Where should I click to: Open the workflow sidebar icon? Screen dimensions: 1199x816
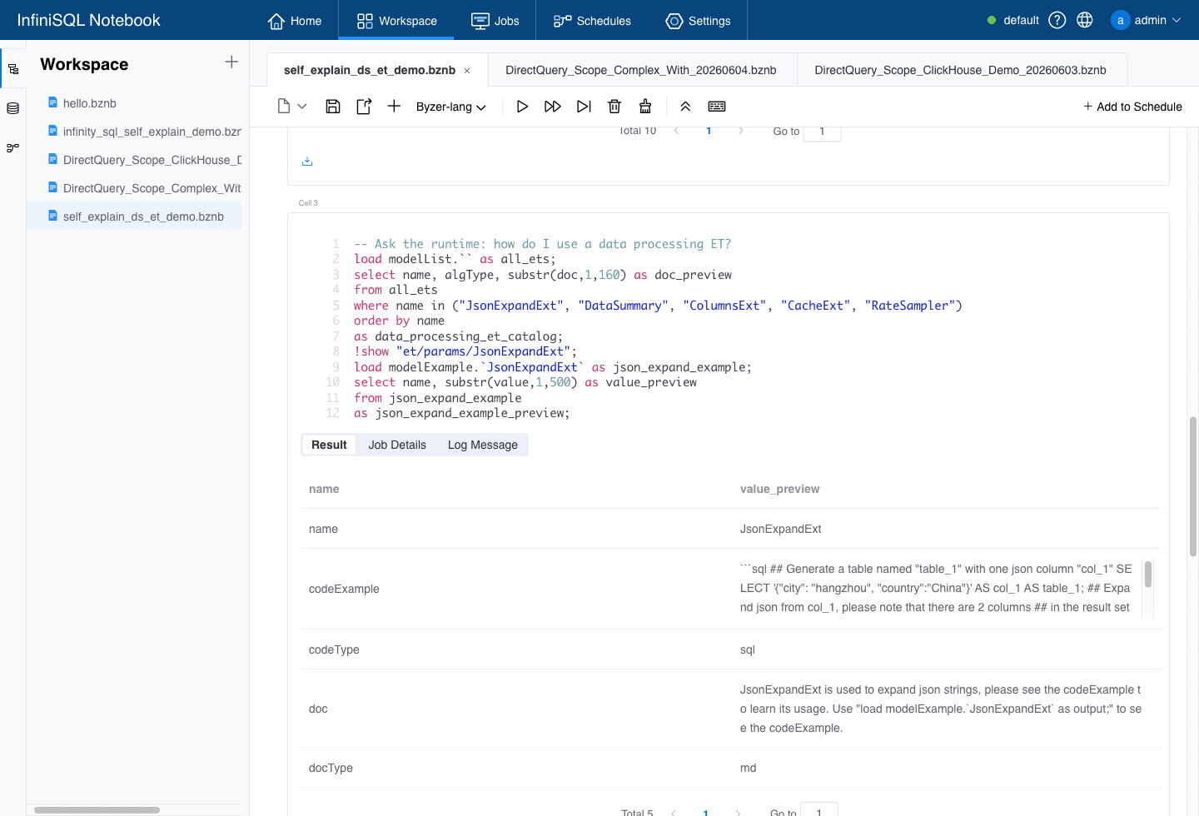pos(13,147)
